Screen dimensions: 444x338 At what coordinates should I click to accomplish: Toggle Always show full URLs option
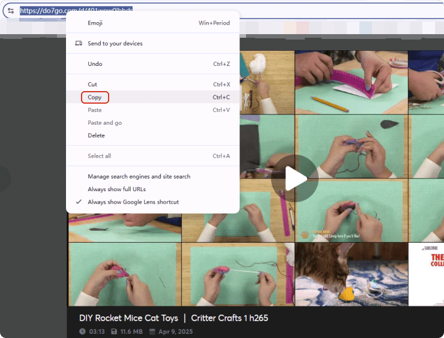116,189
